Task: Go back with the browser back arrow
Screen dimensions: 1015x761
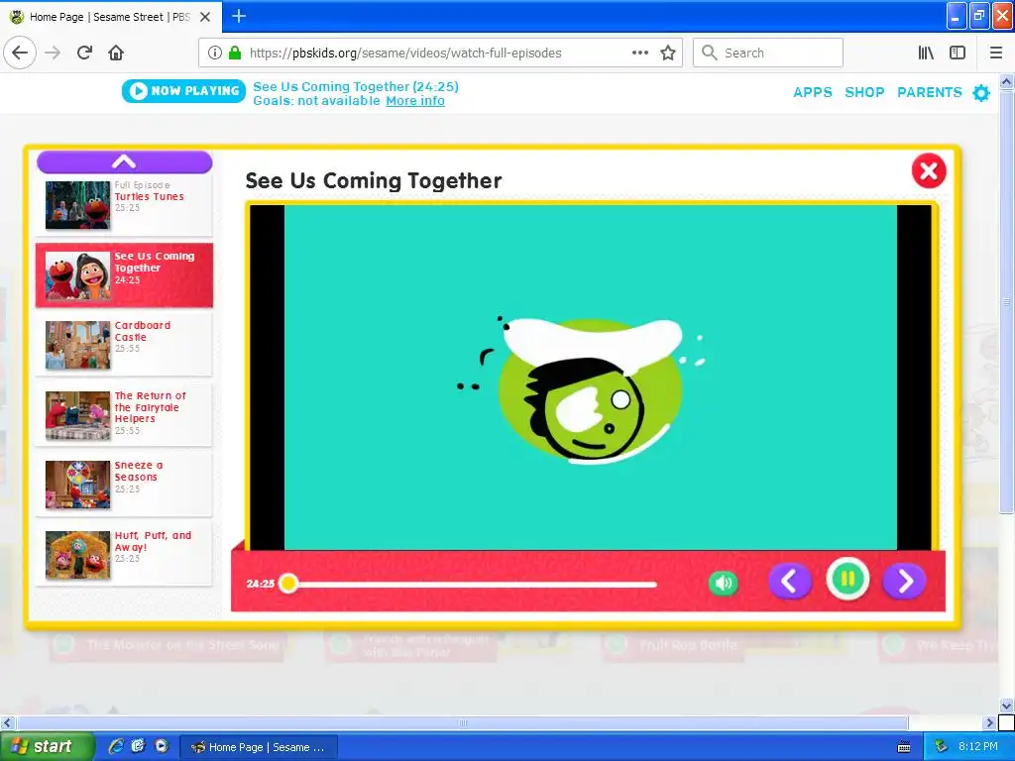Action: [x=20, y=54]
